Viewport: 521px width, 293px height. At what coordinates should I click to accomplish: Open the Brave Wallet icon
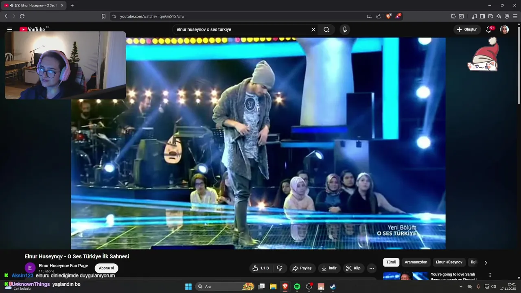pos(490,16)
